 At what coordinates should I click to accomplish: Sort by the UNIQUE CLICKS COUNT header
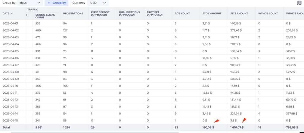pyautogui.click(x=45, y=16)
